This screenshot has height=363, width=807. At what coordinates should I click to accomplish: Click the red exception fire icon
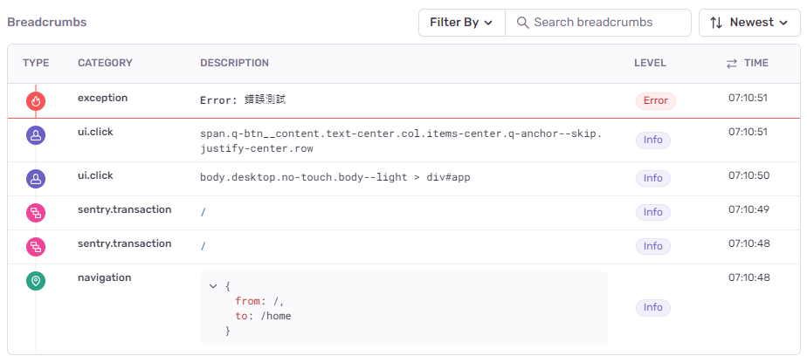tap(36, 101)
